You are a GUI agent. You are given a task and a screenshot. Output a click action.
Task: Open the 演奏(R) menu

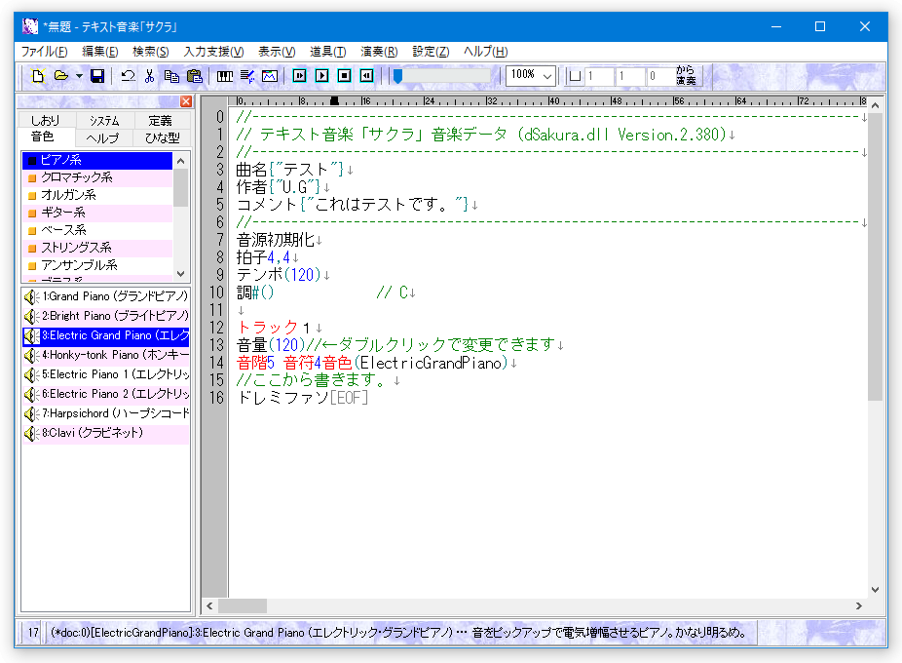[379, 52]
